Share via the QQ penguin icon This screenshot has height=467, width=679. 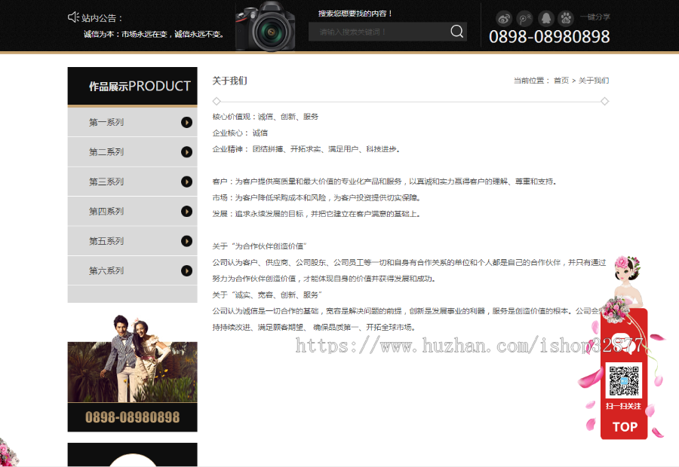546,19
